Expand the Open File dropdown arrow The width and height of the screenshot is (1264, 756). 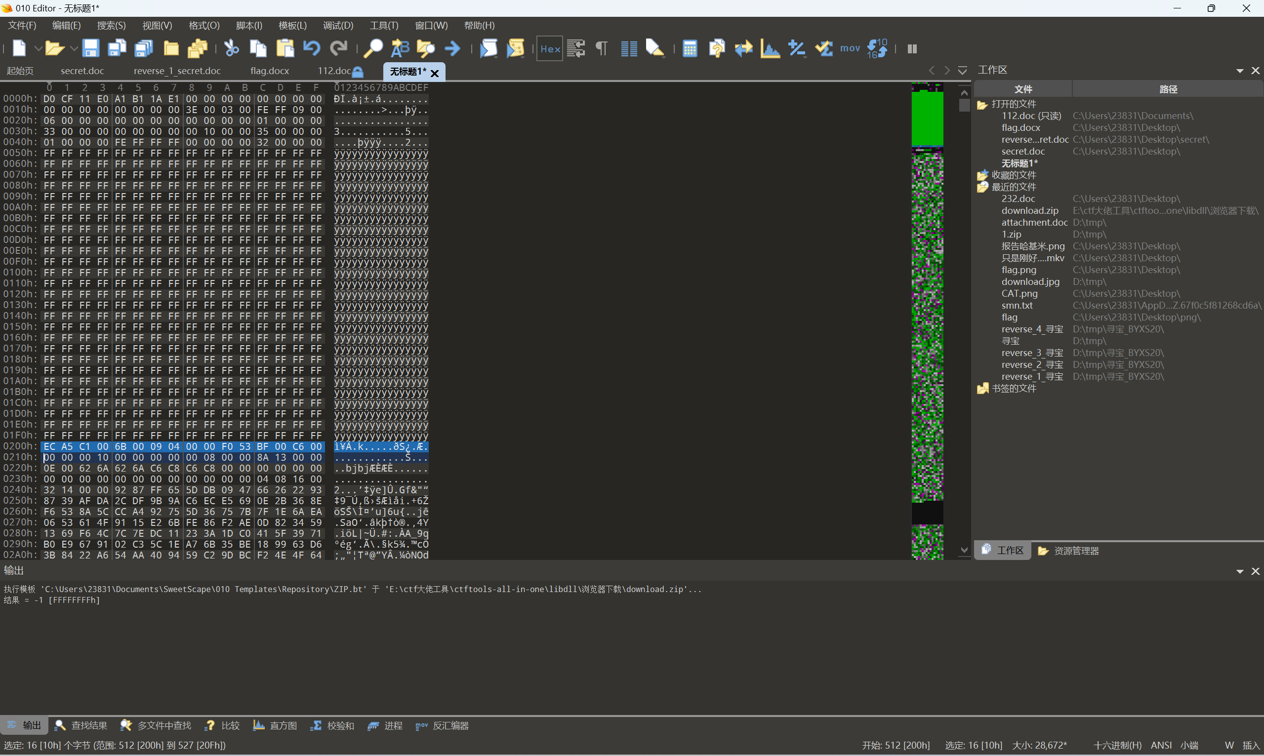click(x=74, y=48)
